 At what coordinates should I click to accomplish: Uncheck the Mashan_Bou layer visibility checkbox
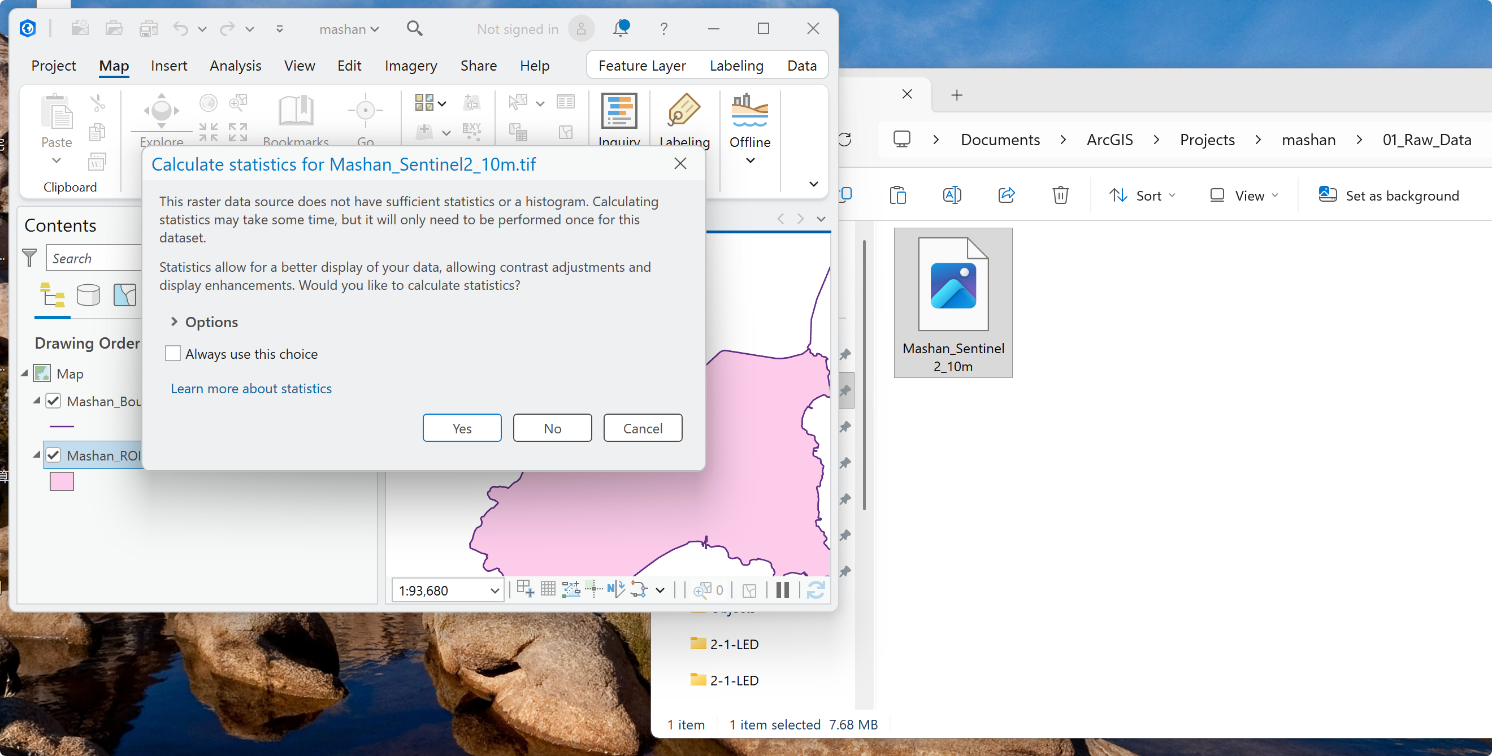point(53,401)
